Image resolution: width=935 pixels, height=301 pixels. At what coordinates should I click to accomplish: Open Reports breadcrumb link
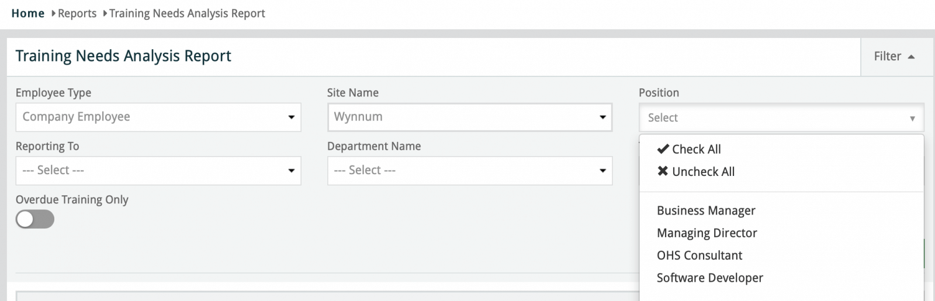(77, 13)
